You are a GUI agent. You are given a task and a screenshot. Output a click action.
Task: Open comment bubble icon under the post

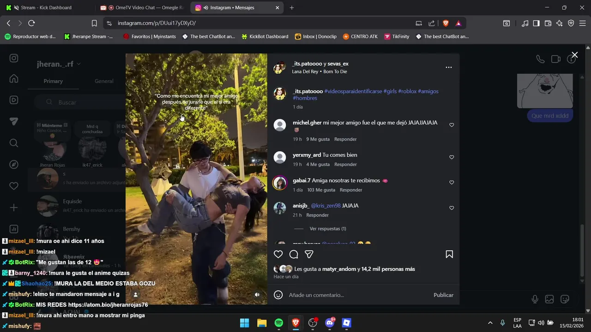click(294, 254)
